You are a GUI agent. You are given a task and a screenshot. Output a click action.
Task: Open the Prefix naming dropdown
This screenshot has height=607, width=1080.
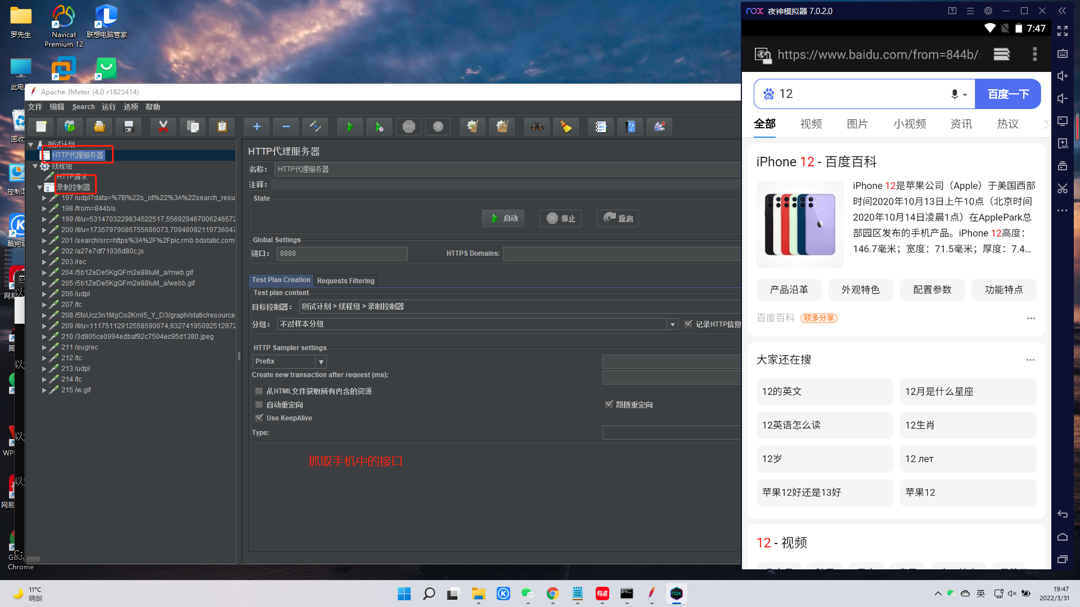point(321,362)
